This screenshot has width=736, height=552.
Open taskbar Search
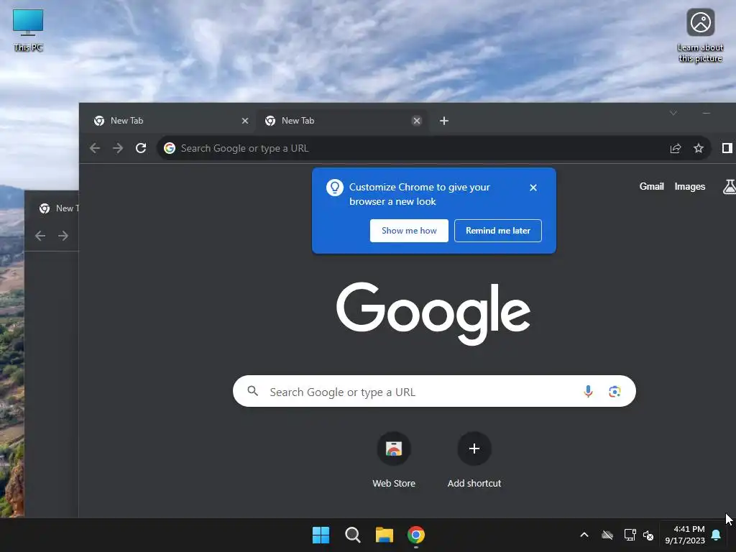coord(352,535)
